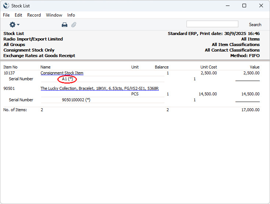Click the Value column header
This screenshot has height=204, width=270.
point(255,67)
